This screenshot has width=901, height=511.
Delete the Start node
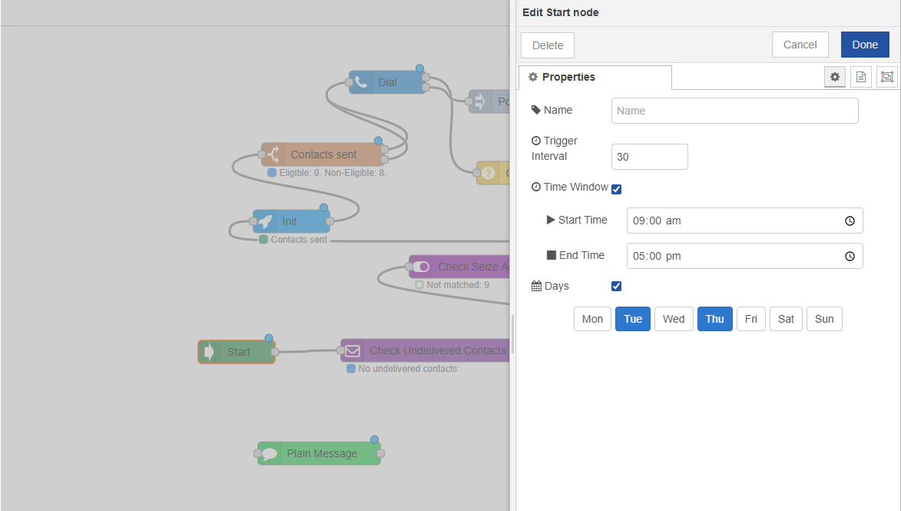(x=548, y=45)
